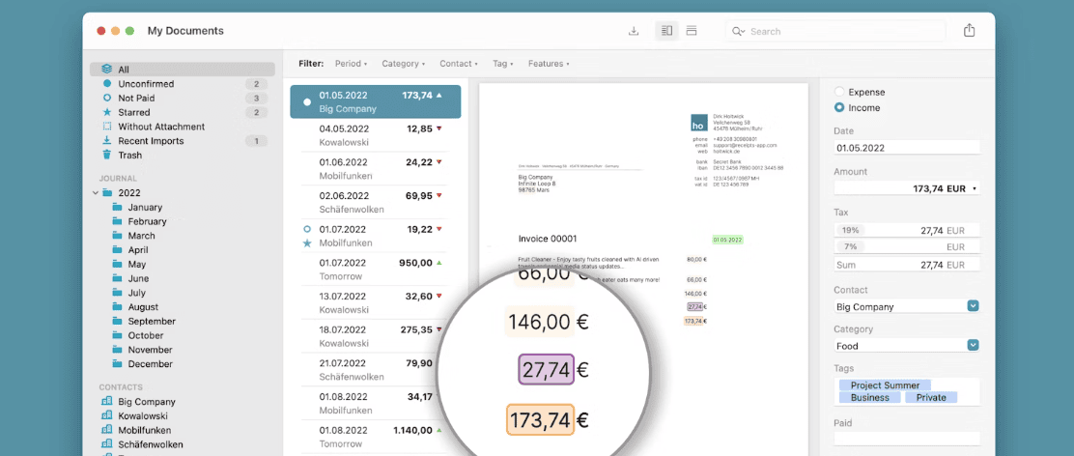Open the EUR currency dropdown
The width and height of the screenshot is (1074, 456).
pyautogui.click(x=974, y=188)
